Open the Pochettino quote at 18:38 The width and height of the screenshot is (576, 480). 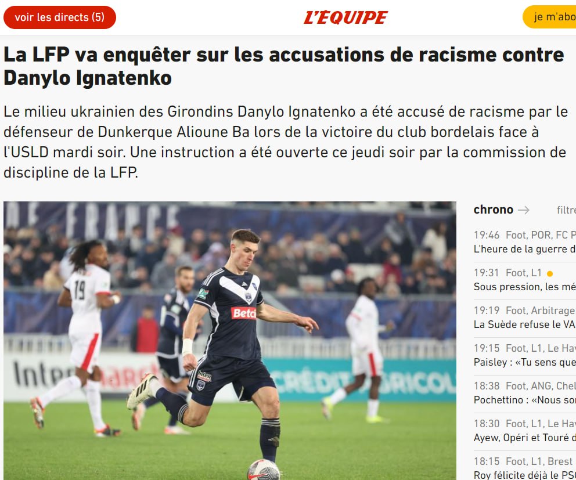click(524, 399)
